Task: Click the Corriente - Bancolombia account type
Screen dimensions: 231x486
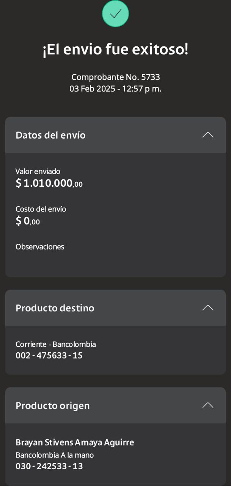Action: click(55, 344)
